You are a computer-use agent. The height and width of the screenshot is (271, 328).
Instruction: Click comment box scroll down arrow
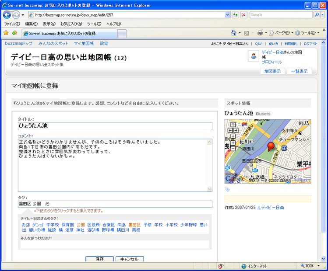209,189
